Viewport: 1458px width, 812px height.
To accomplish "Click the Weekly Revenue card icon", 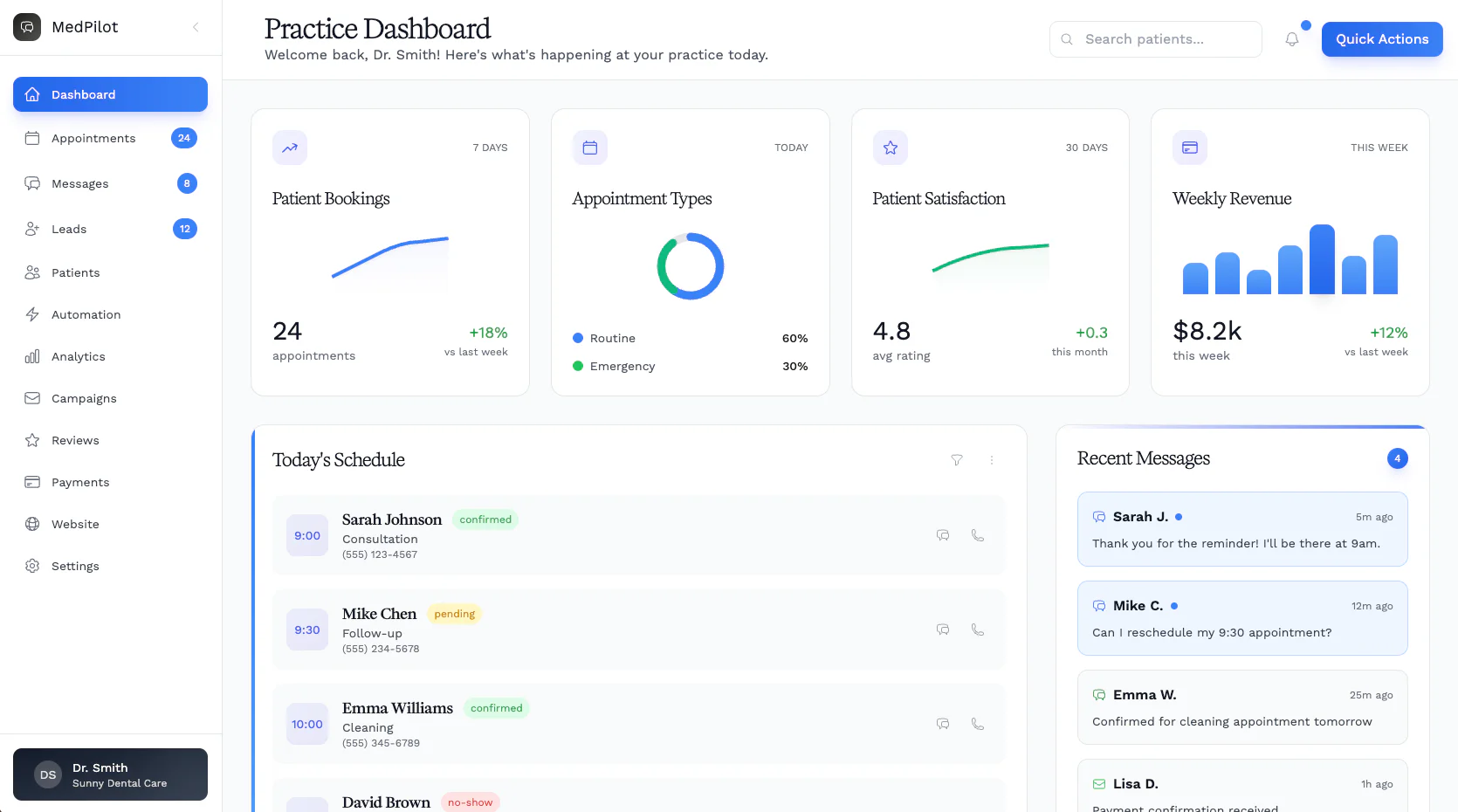I will click(1190, 148).
